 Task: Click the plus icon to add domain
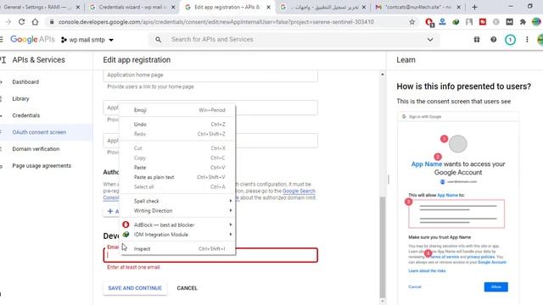pos(110,211)
